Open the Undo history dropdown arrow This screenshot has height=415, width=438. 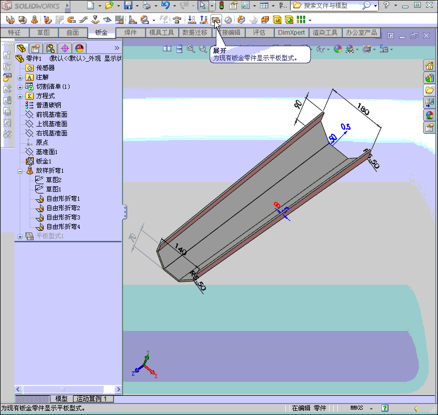(x=174, y=6)
